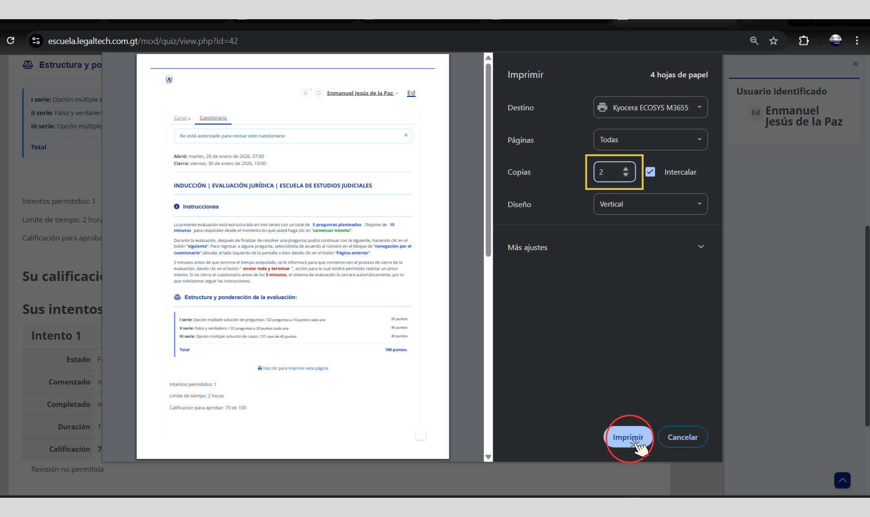Click inside the Copias number field
870x517 pixels.
pos(608,172)
